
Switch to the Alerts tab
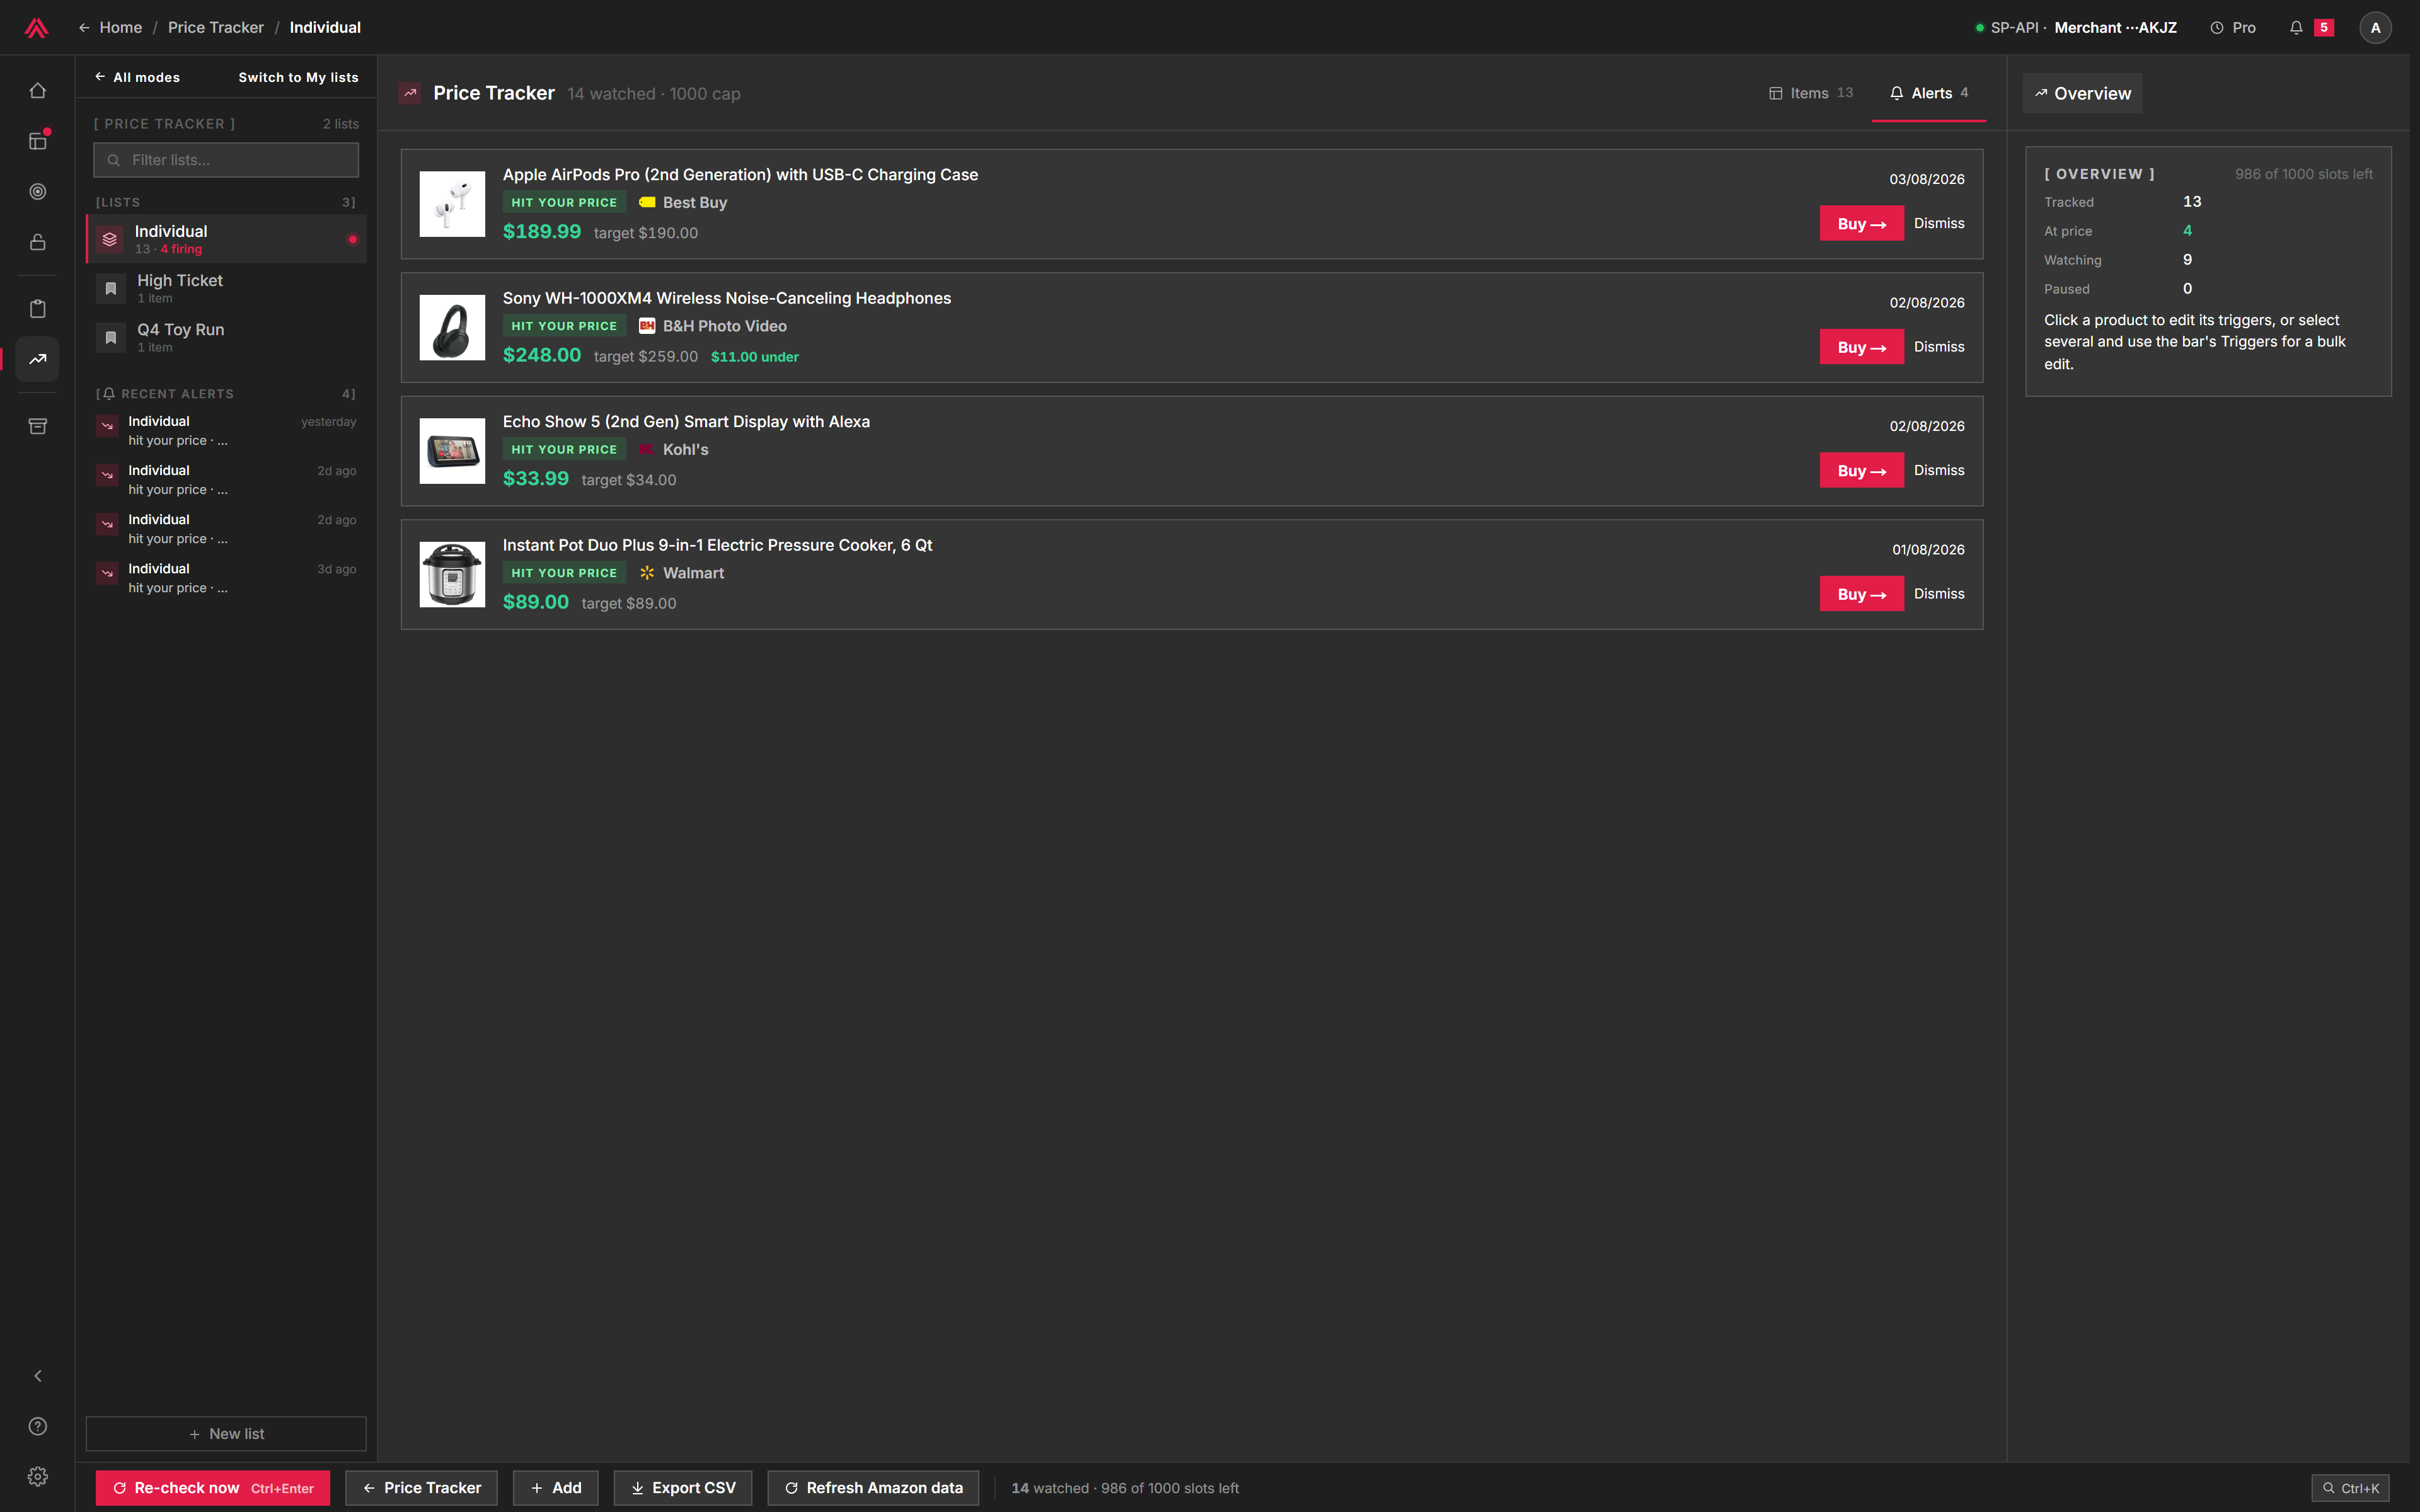[1929, 93]
